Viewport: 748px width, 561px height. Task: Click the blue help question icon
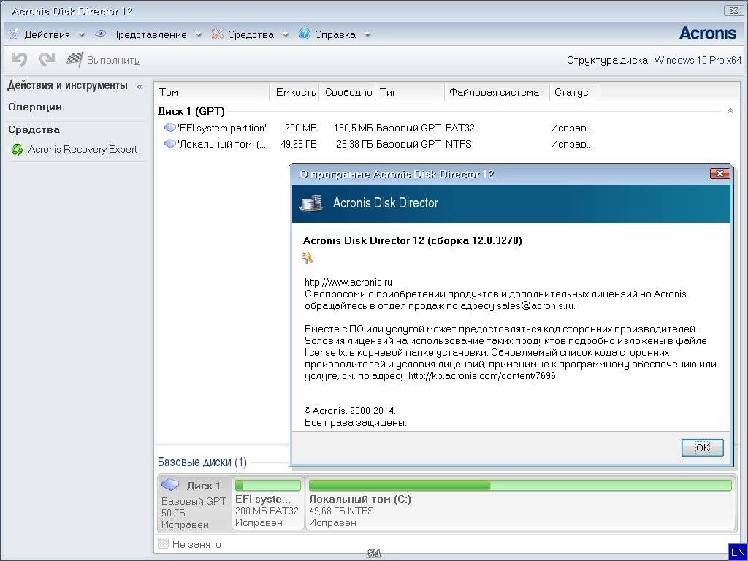click(x=305, y=34)
